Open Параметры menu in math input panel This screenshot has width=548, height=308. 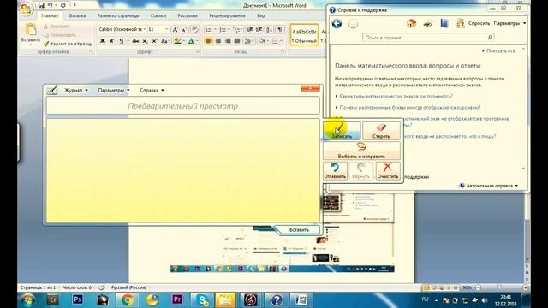point(114,91)
